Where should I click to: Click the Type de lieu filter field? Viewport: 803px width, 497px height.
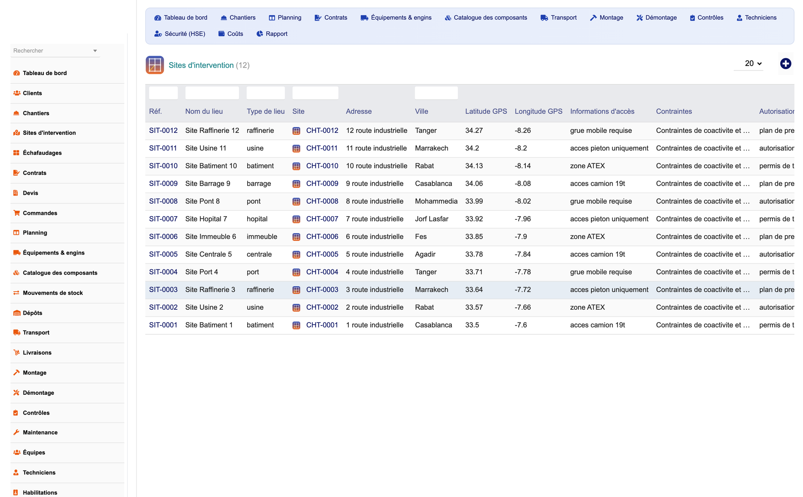click(266, 93)
